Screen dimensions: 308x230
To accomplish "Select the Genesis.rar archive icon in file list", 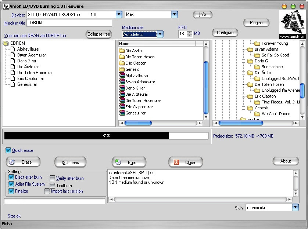I will (122, 113).
